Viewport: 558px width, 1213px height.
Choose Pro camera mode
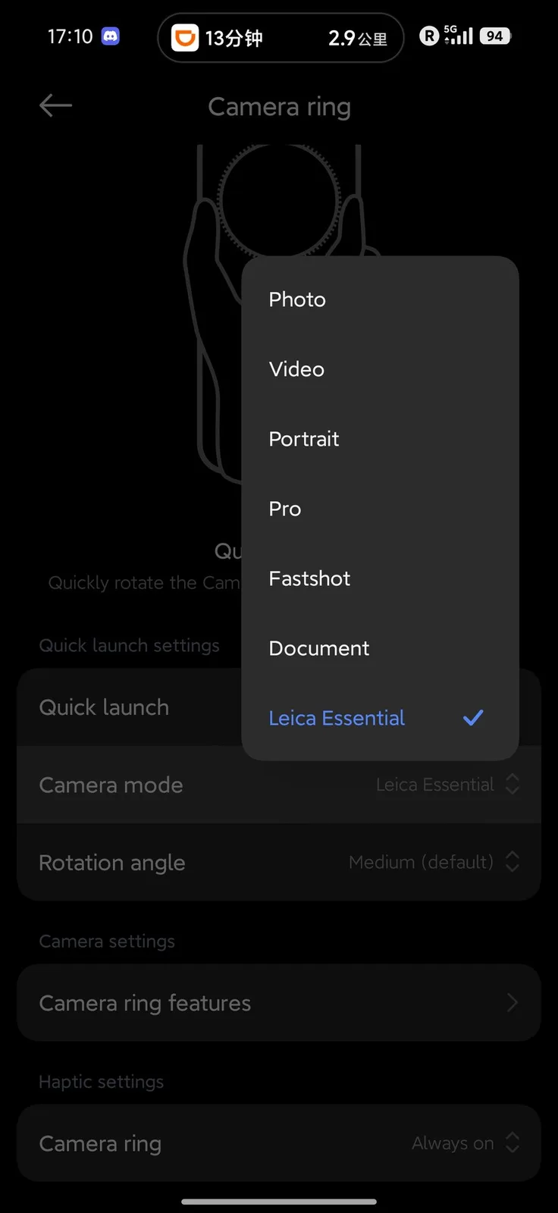click(x=285, y=509)
